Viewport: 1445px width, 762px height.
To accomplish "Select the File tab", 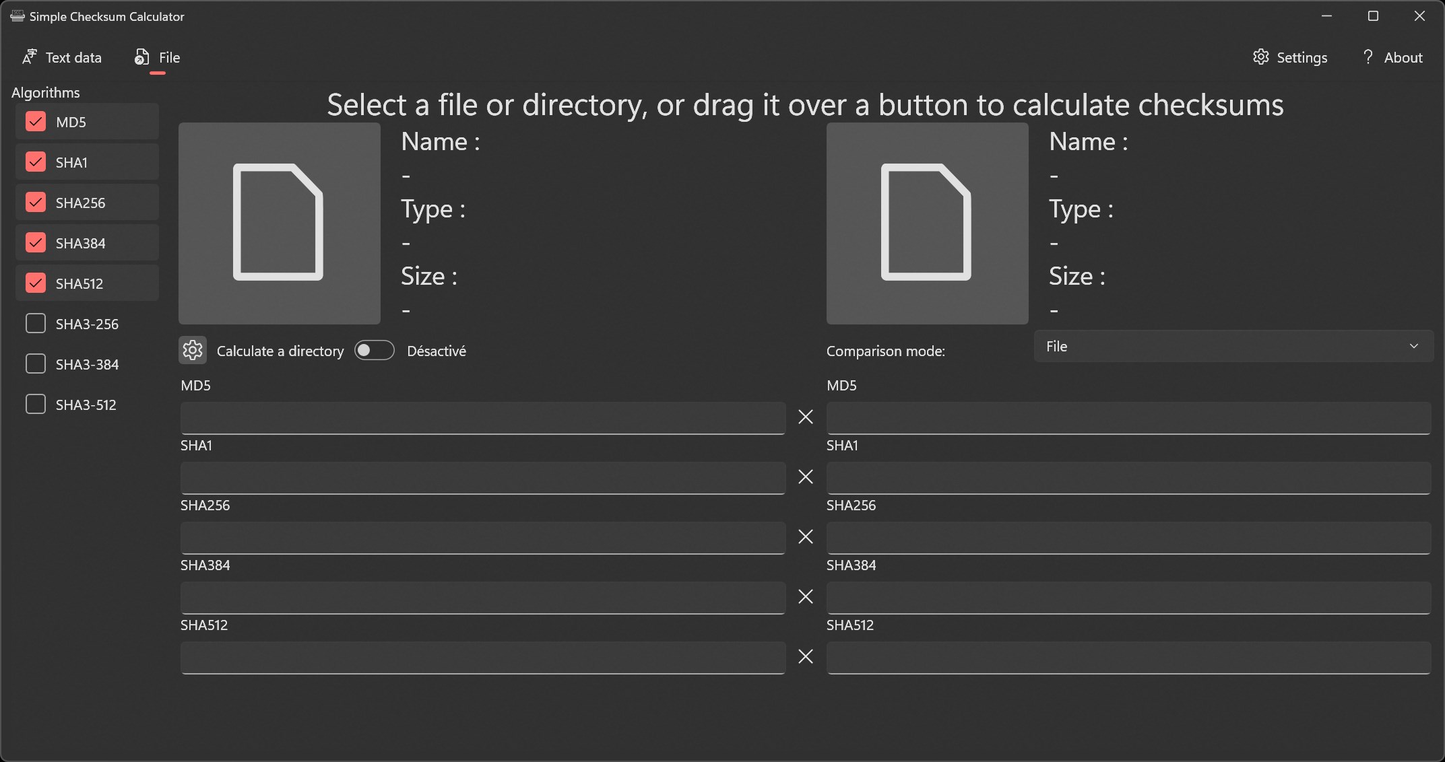I will (157, 57).
